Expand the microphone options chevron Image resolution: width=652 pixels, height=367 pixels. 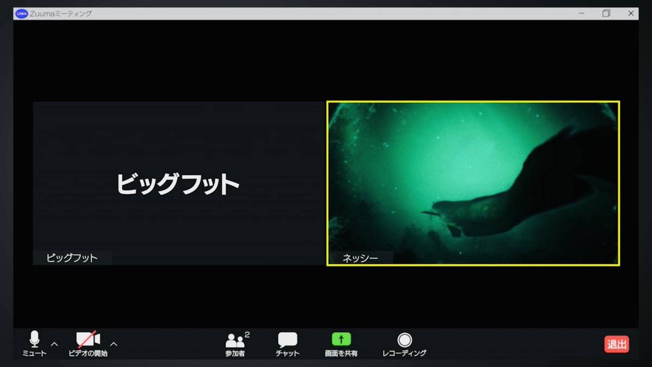click(53, 344)
